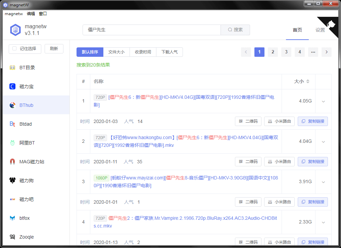This screenshot has height=248, width=341.
Task: Select 磁力吧 source in sidebar
Action: [36, 199]
